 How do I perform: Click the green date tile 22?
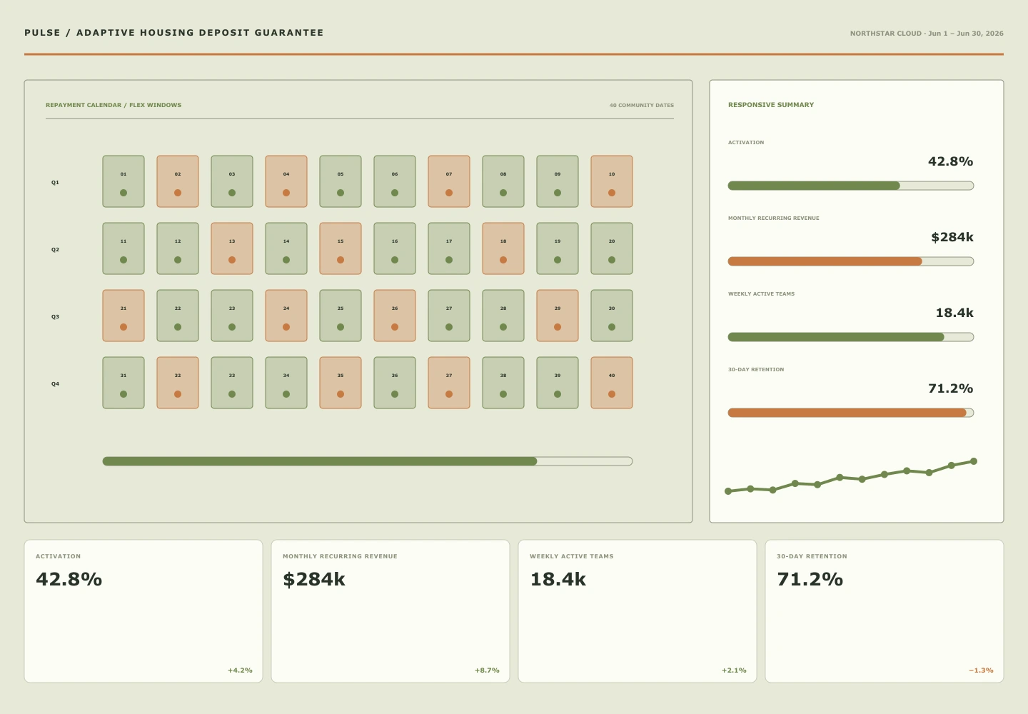[178, 316]
